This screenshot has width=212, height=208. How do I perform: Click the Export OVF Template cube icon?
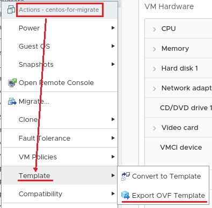[126, 195]
